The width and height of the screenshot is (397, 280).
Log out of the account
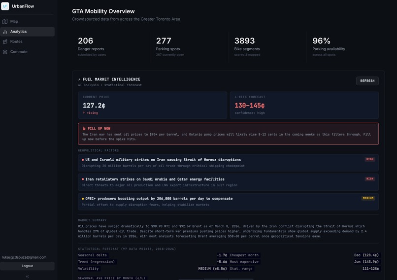point(28,266)
